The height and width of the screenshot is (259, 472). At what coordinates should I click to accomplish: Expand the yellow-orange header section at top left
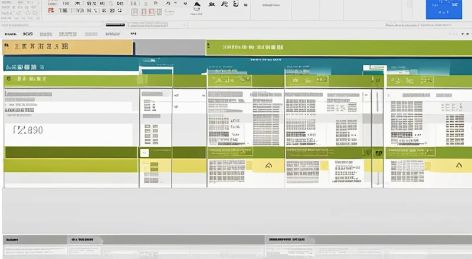65,47
